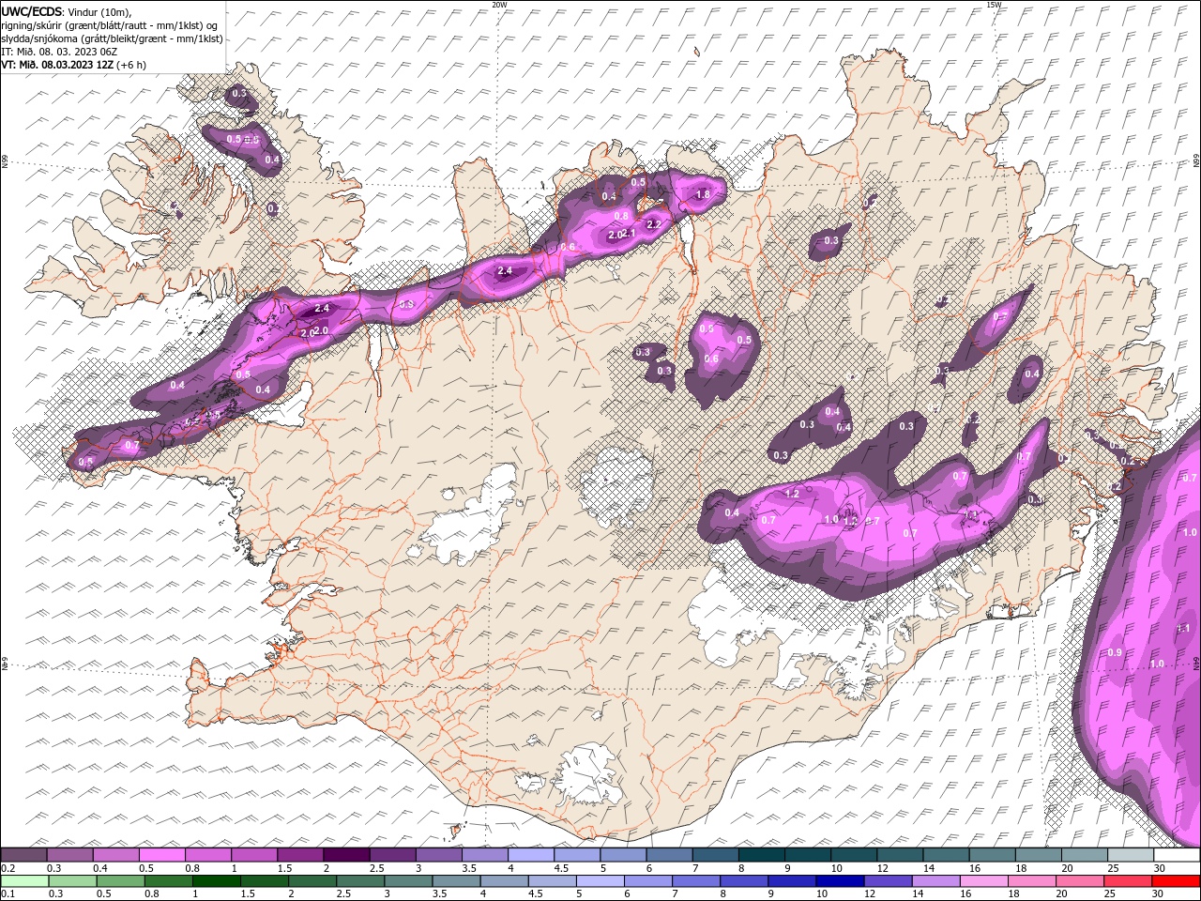
Task: Click the '2.1' precipitation value on the map
Action: (x=630, y=234)
